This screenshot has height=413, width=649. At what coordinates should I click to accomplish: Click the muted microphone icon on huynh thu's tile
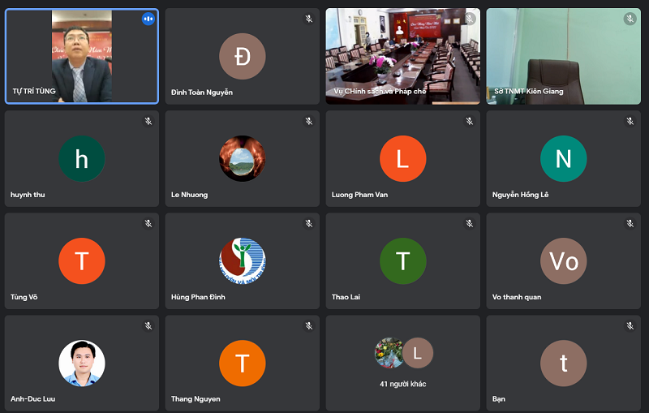[x=148, y=121]
